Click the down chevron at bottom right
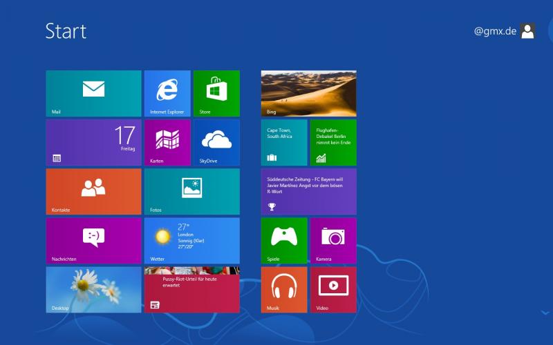553x345 pixels. click(x=545, y=313)
